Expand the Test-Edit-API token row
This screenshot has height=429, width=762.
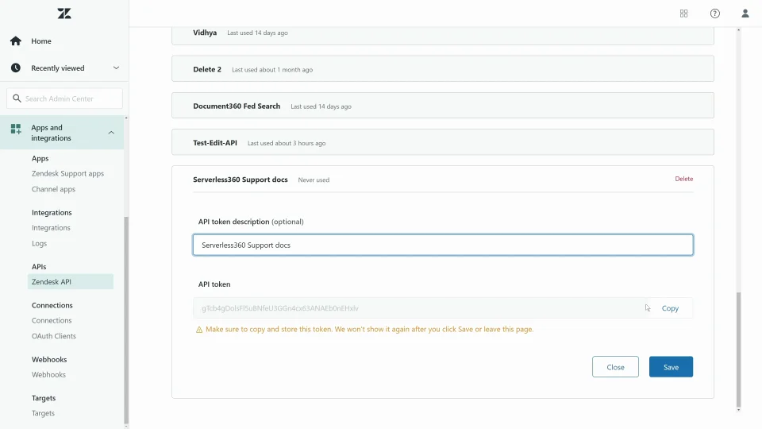pyautogui.click(x=443, y=142)
